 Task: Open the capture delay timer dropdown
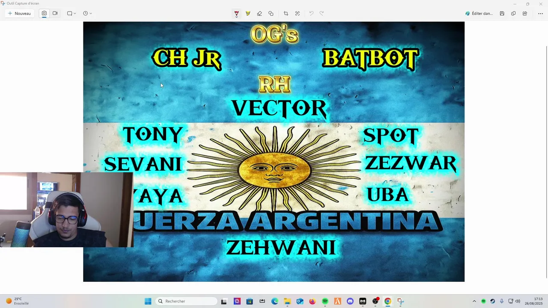coord(87,13)
